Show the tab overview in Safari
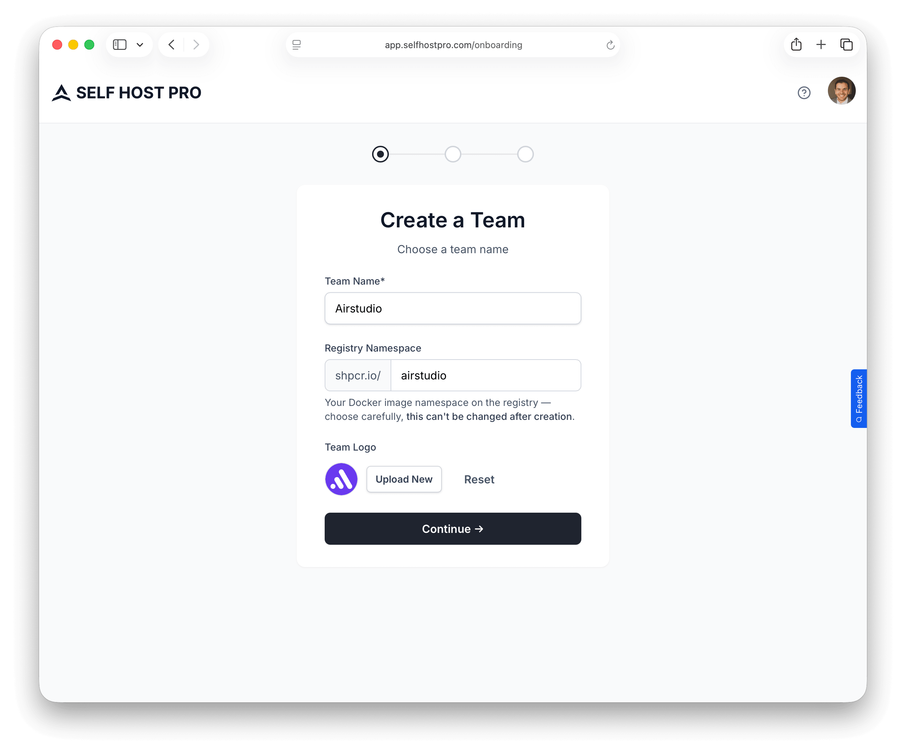 point(846,44)
